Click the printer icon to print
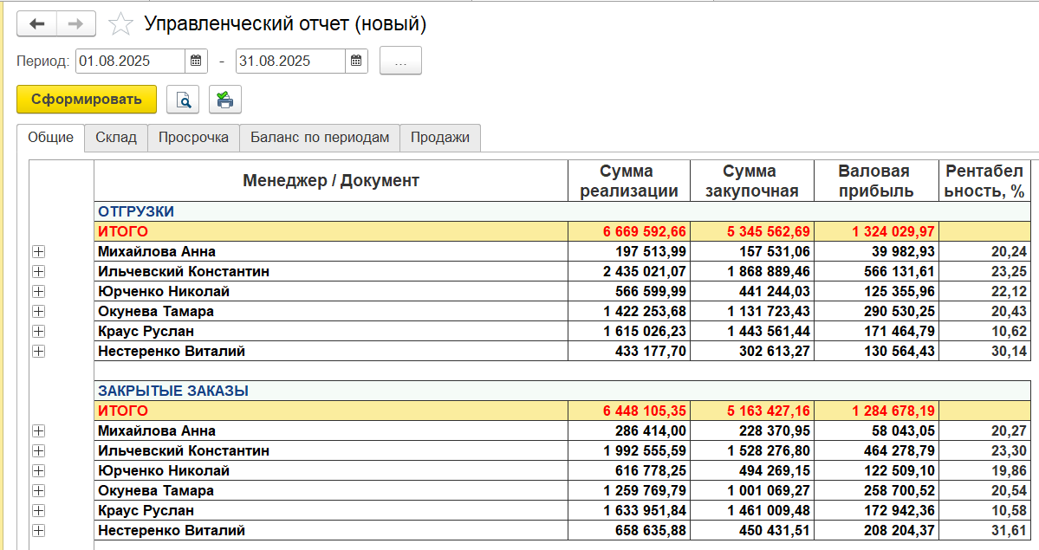 coord(225,100)
